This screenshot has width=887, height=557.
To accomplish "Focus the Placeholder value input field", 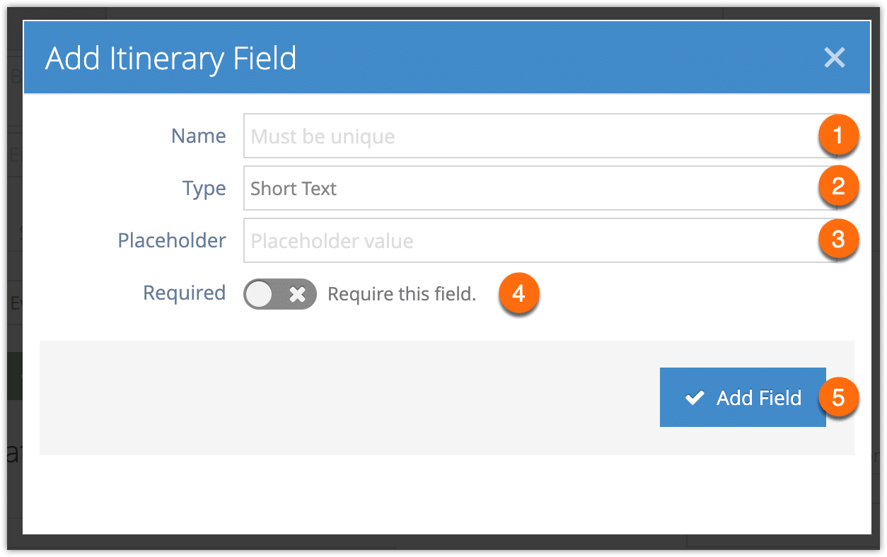I will pyautogui.click(x=540, y=240).
